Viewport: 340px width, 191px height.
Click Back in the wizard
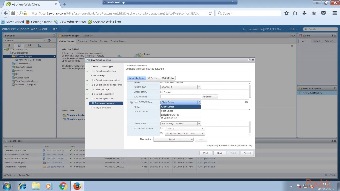[206, 153]
